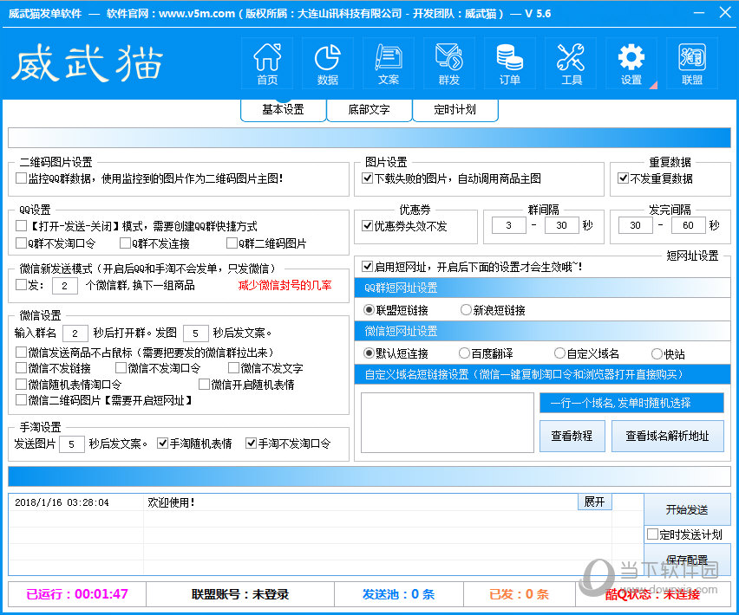Switch to 定时计划 tab
The width and height of the screenshot is (739, 615).
click(455, 110)
